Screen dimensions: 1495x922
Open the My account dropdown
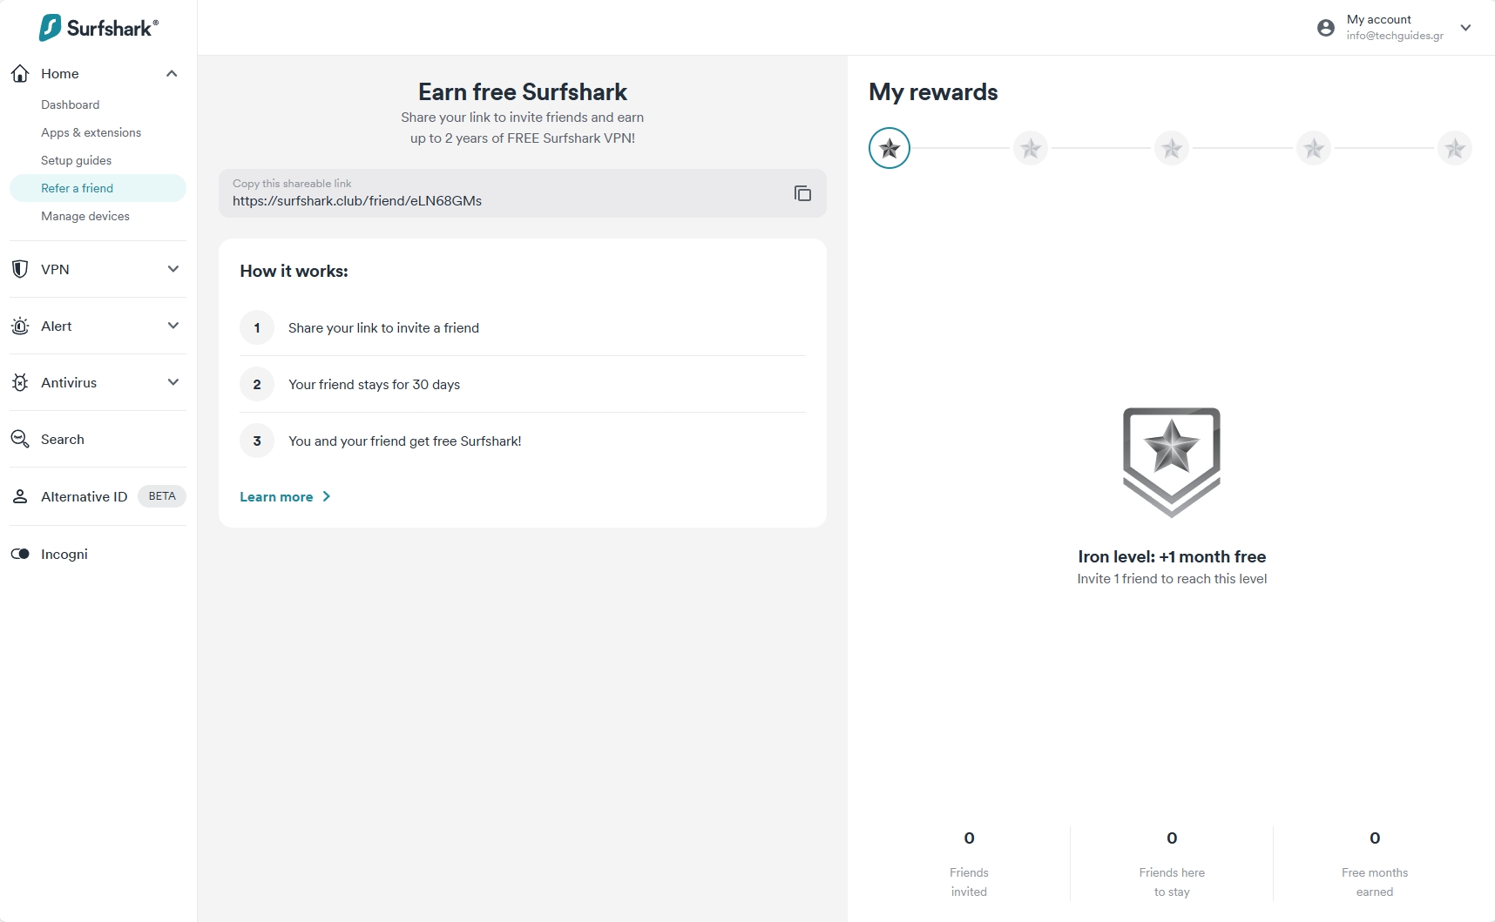(1466, 27)
